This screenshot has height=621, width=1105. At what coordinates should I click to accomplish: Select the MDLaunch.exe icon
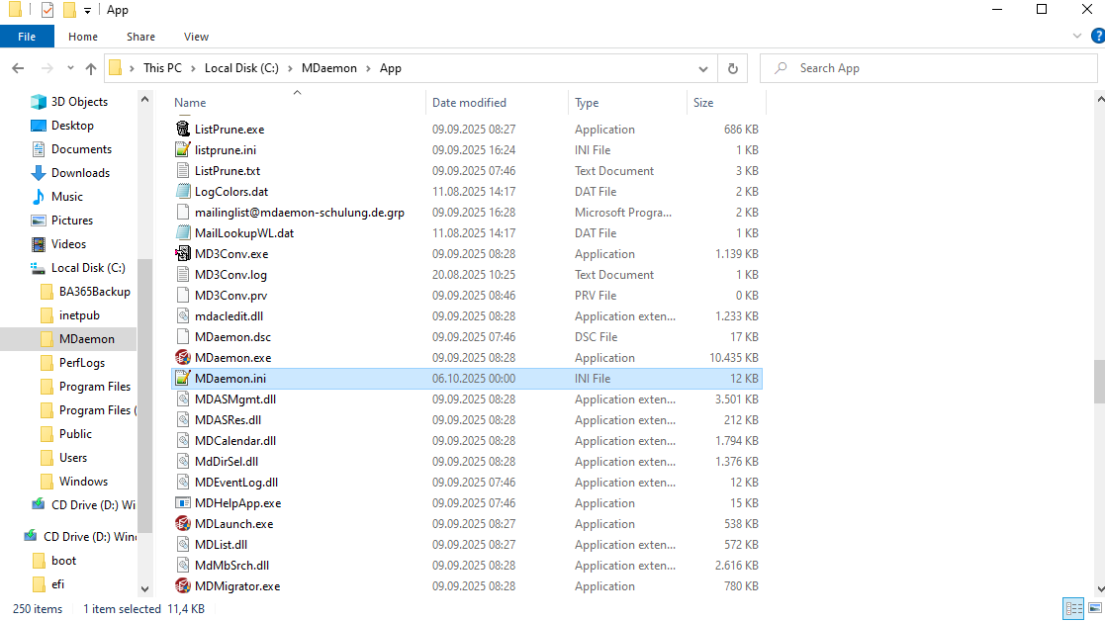point(182,524)
